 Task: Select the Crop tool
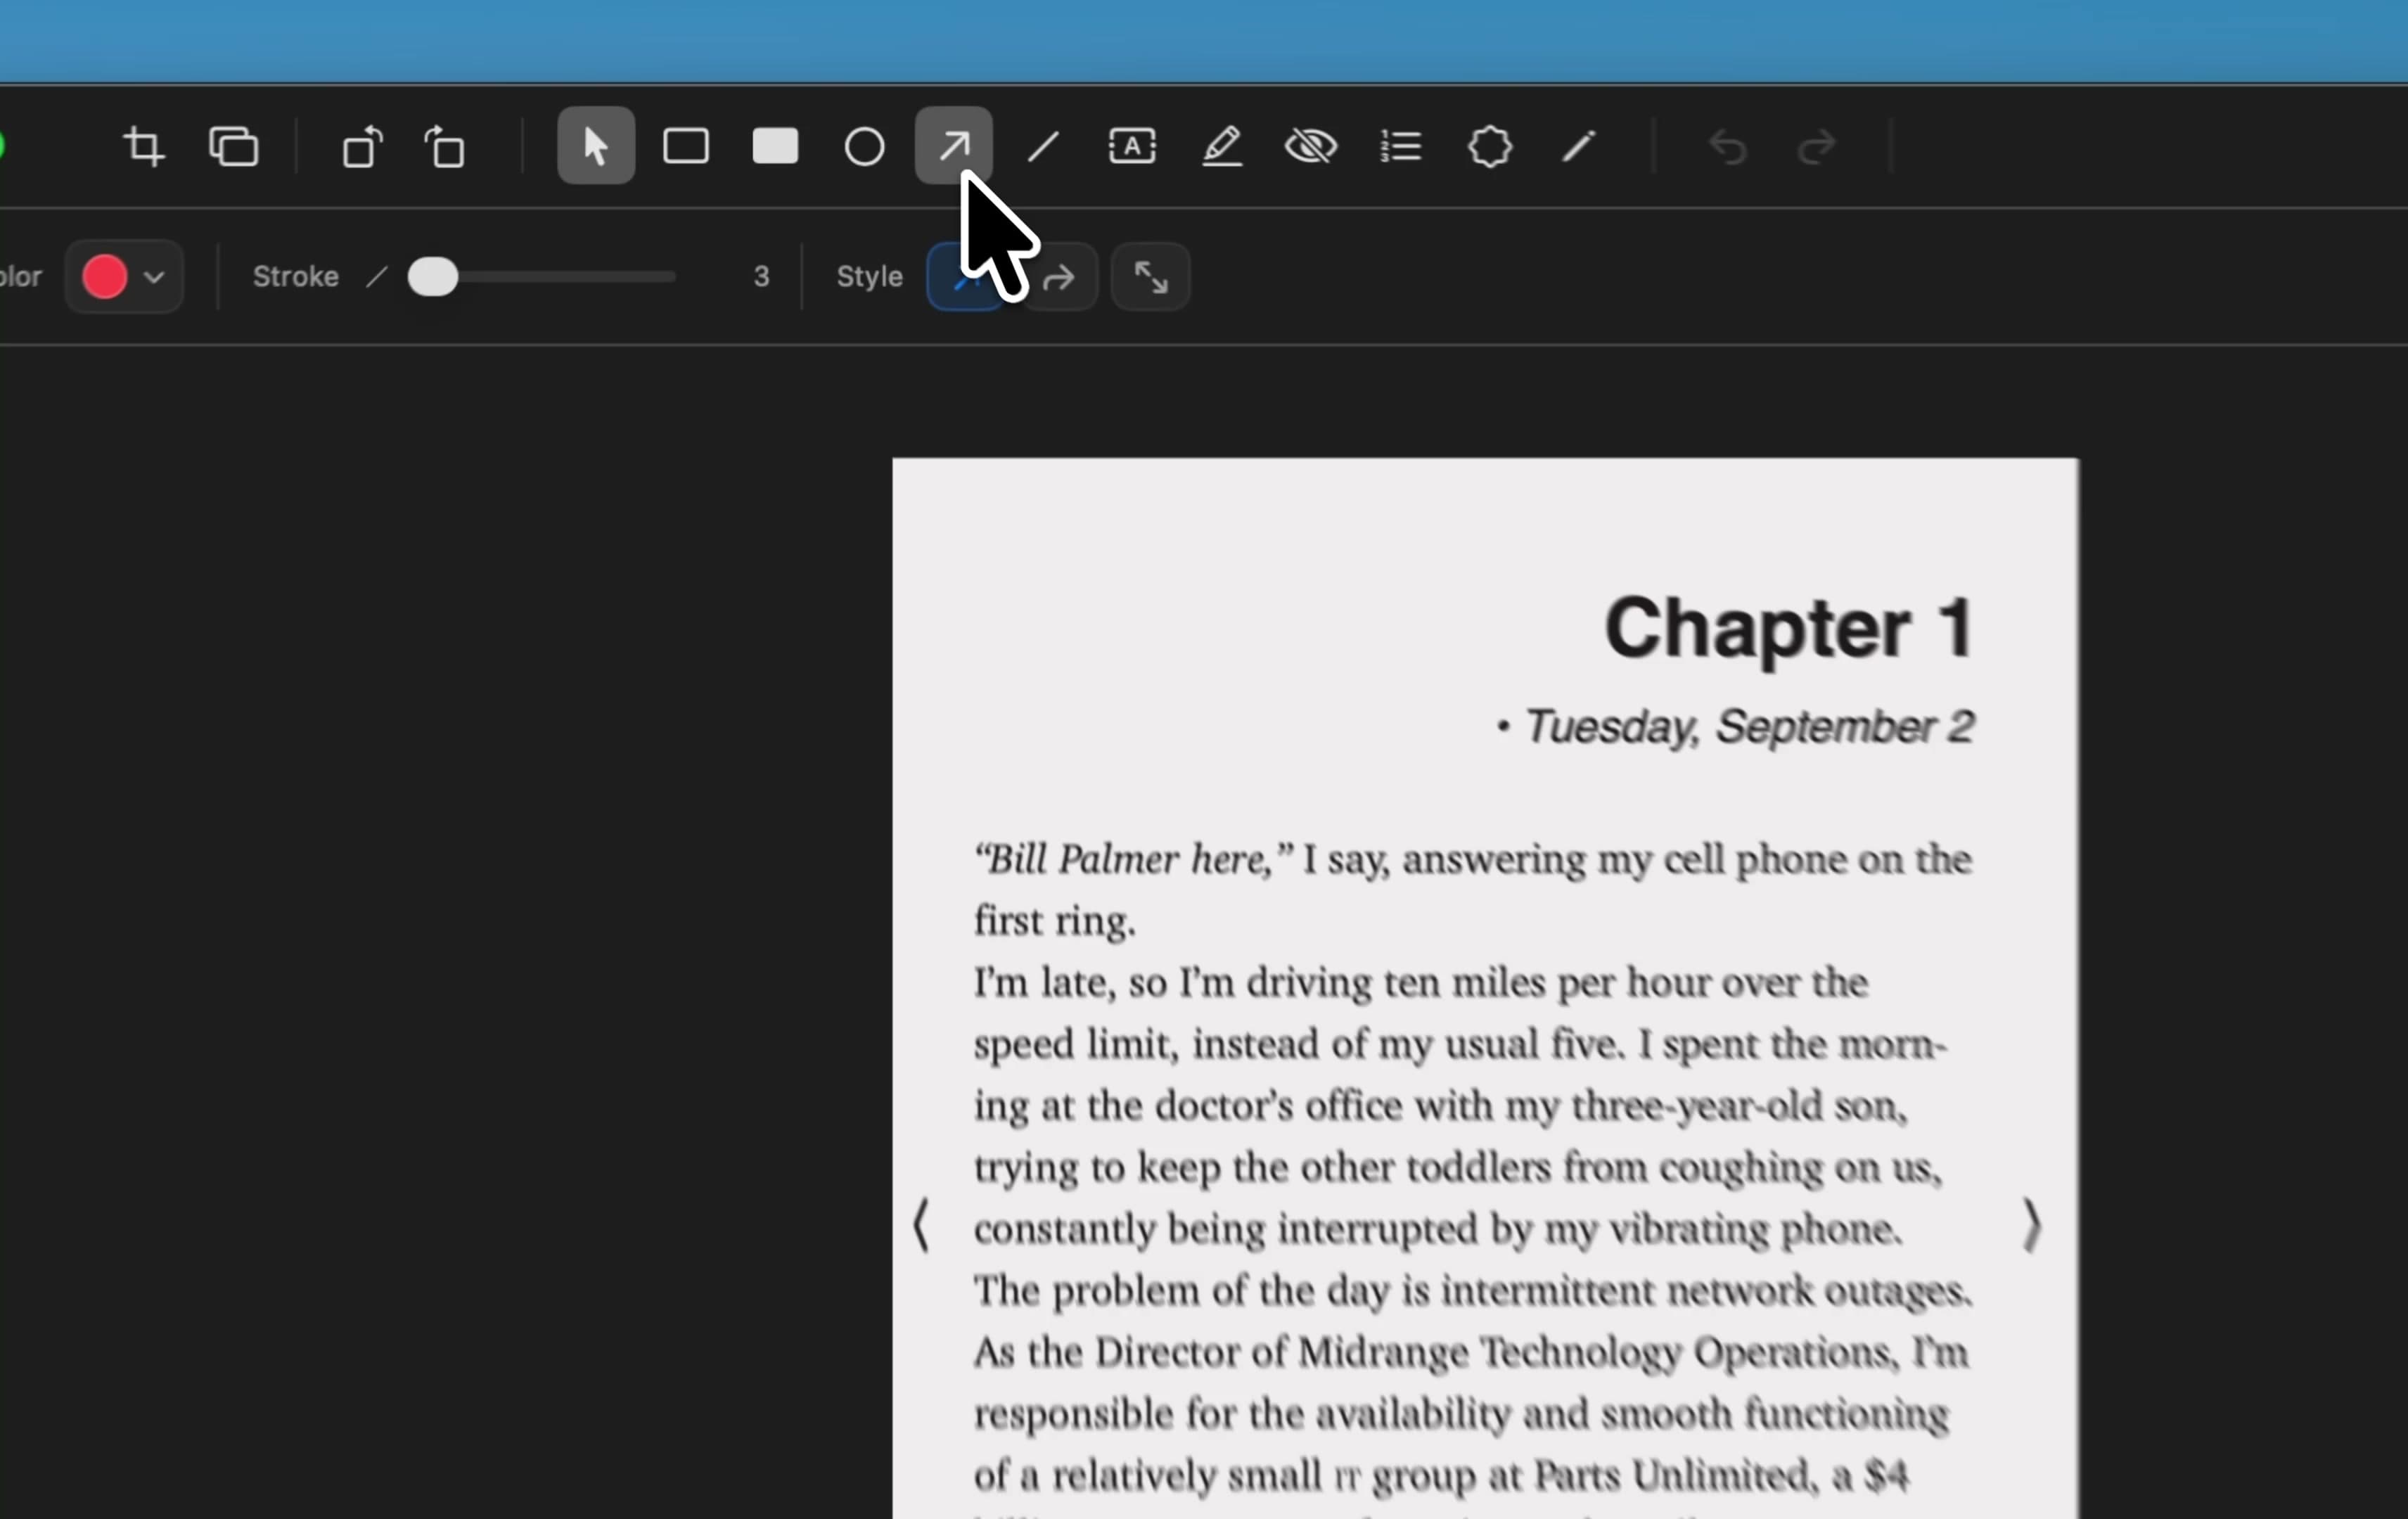(x=143, y=147)
